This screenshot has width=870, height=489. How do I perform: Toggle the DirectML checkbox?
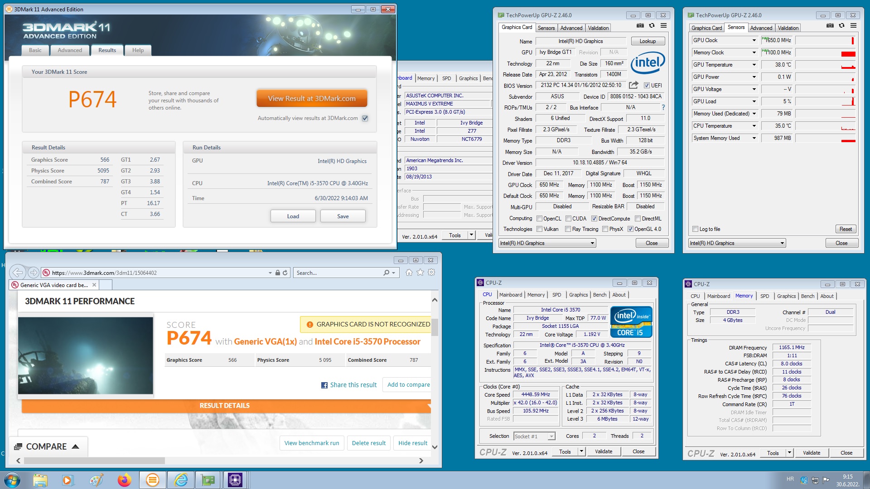coord(638,218)
